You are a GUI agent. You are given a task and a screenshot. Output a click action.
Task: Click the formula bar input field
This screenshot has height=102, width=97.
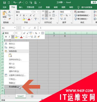68,28
